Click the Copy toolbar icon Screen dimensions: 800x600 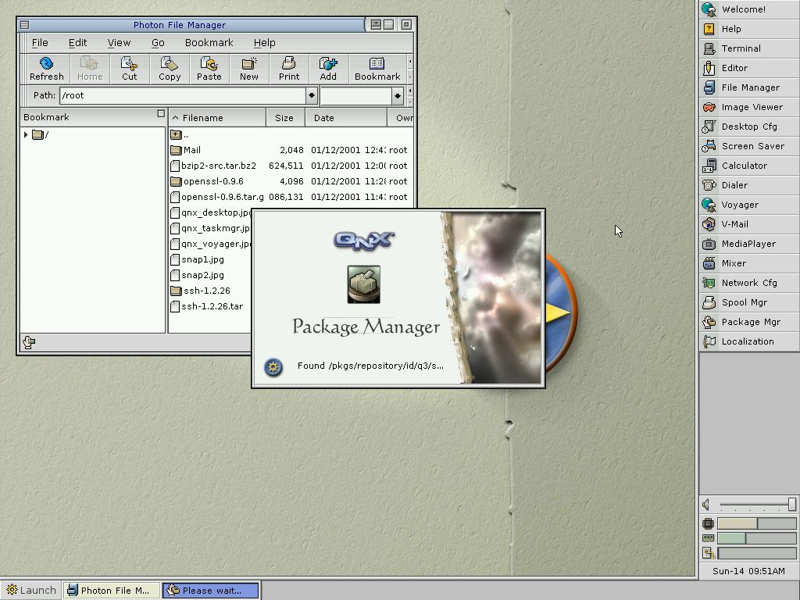coord(170,69)
